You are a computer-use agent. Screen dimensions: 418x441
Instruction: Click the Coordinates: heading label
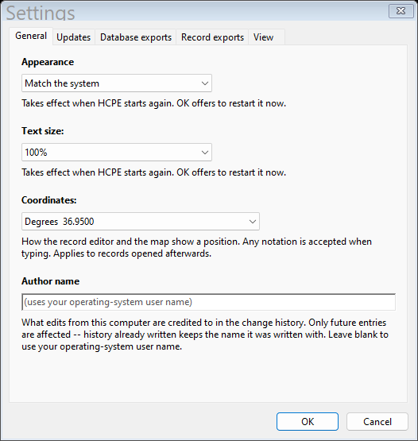tap(49, 200)
